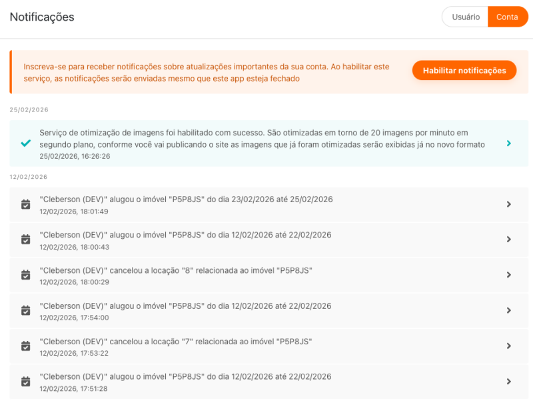Expand the image optimization notification chevron
The height and width of the screenshot is (403, 533).
click(x=508, y=143)
